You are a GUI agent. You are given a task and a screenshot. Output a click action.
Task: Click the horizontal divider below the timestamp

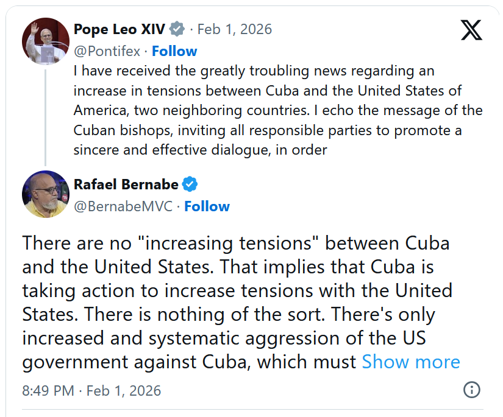tap(251, 410)
